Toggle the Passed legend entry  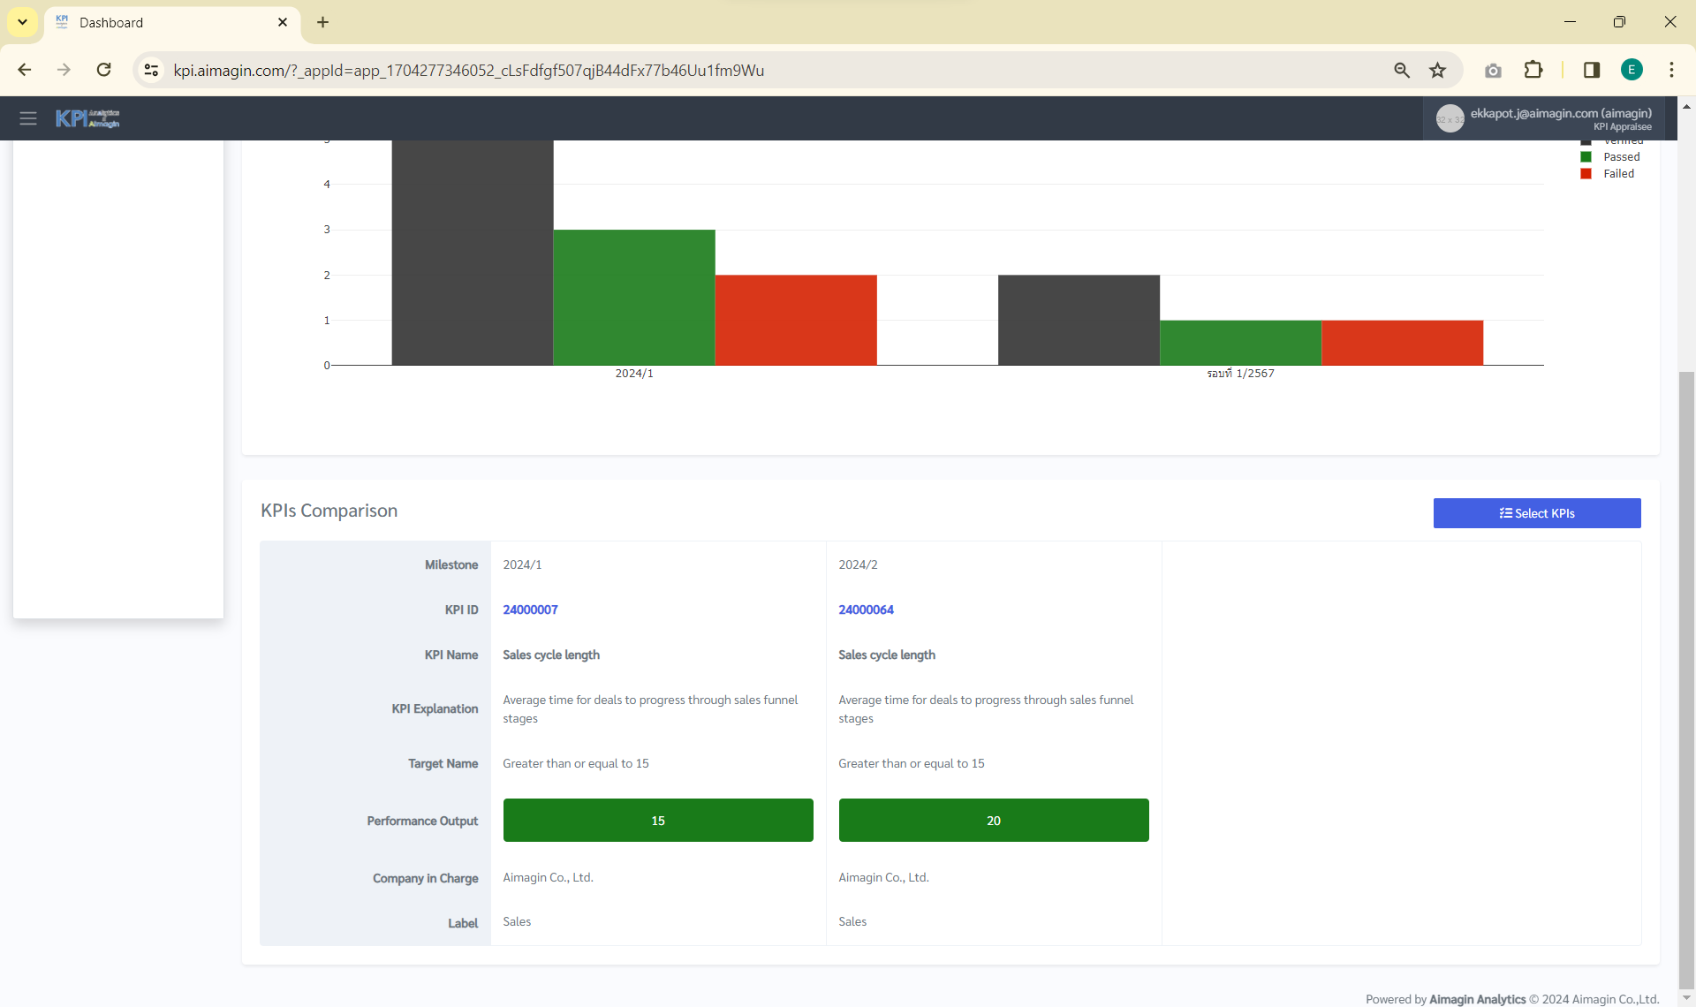pos(1610,157)
